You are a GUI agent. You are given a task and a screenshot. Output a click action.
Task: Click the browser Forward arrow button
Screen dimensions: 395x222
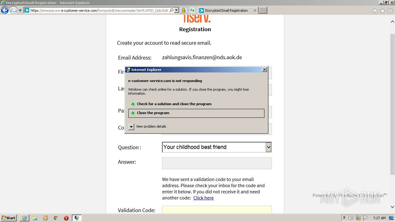(x=13, y=10)
